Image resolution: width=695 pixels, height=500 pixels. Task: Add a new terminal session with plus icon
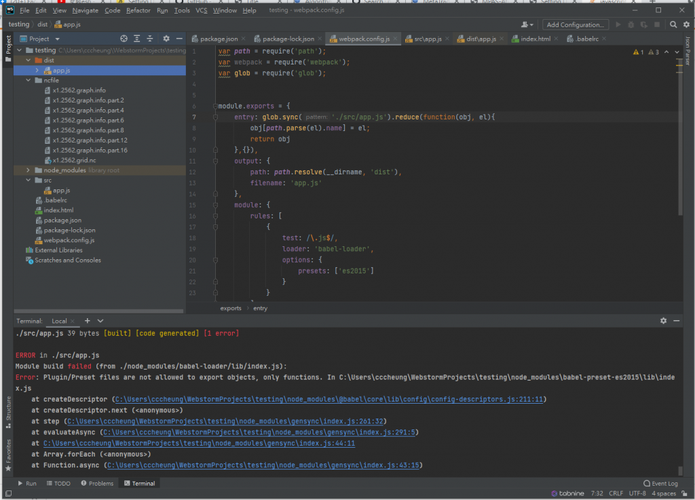88,321
